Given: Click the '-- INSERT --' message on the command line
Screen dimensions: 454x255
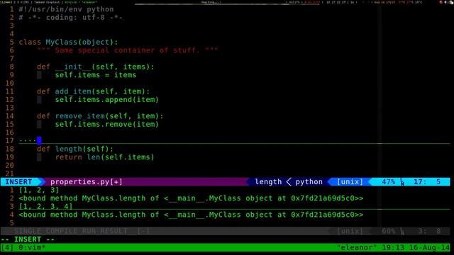Looking at the screenshot, I should tap(28, 239).
